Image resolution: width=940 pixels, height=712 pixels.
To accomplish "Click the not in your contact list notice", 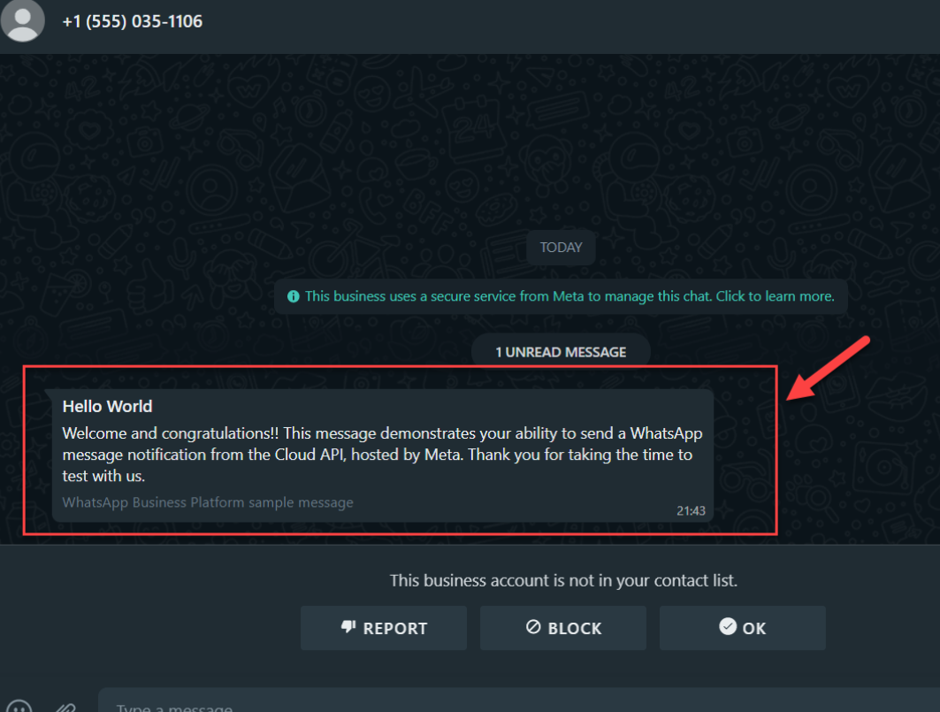I will tap(563, 580).
